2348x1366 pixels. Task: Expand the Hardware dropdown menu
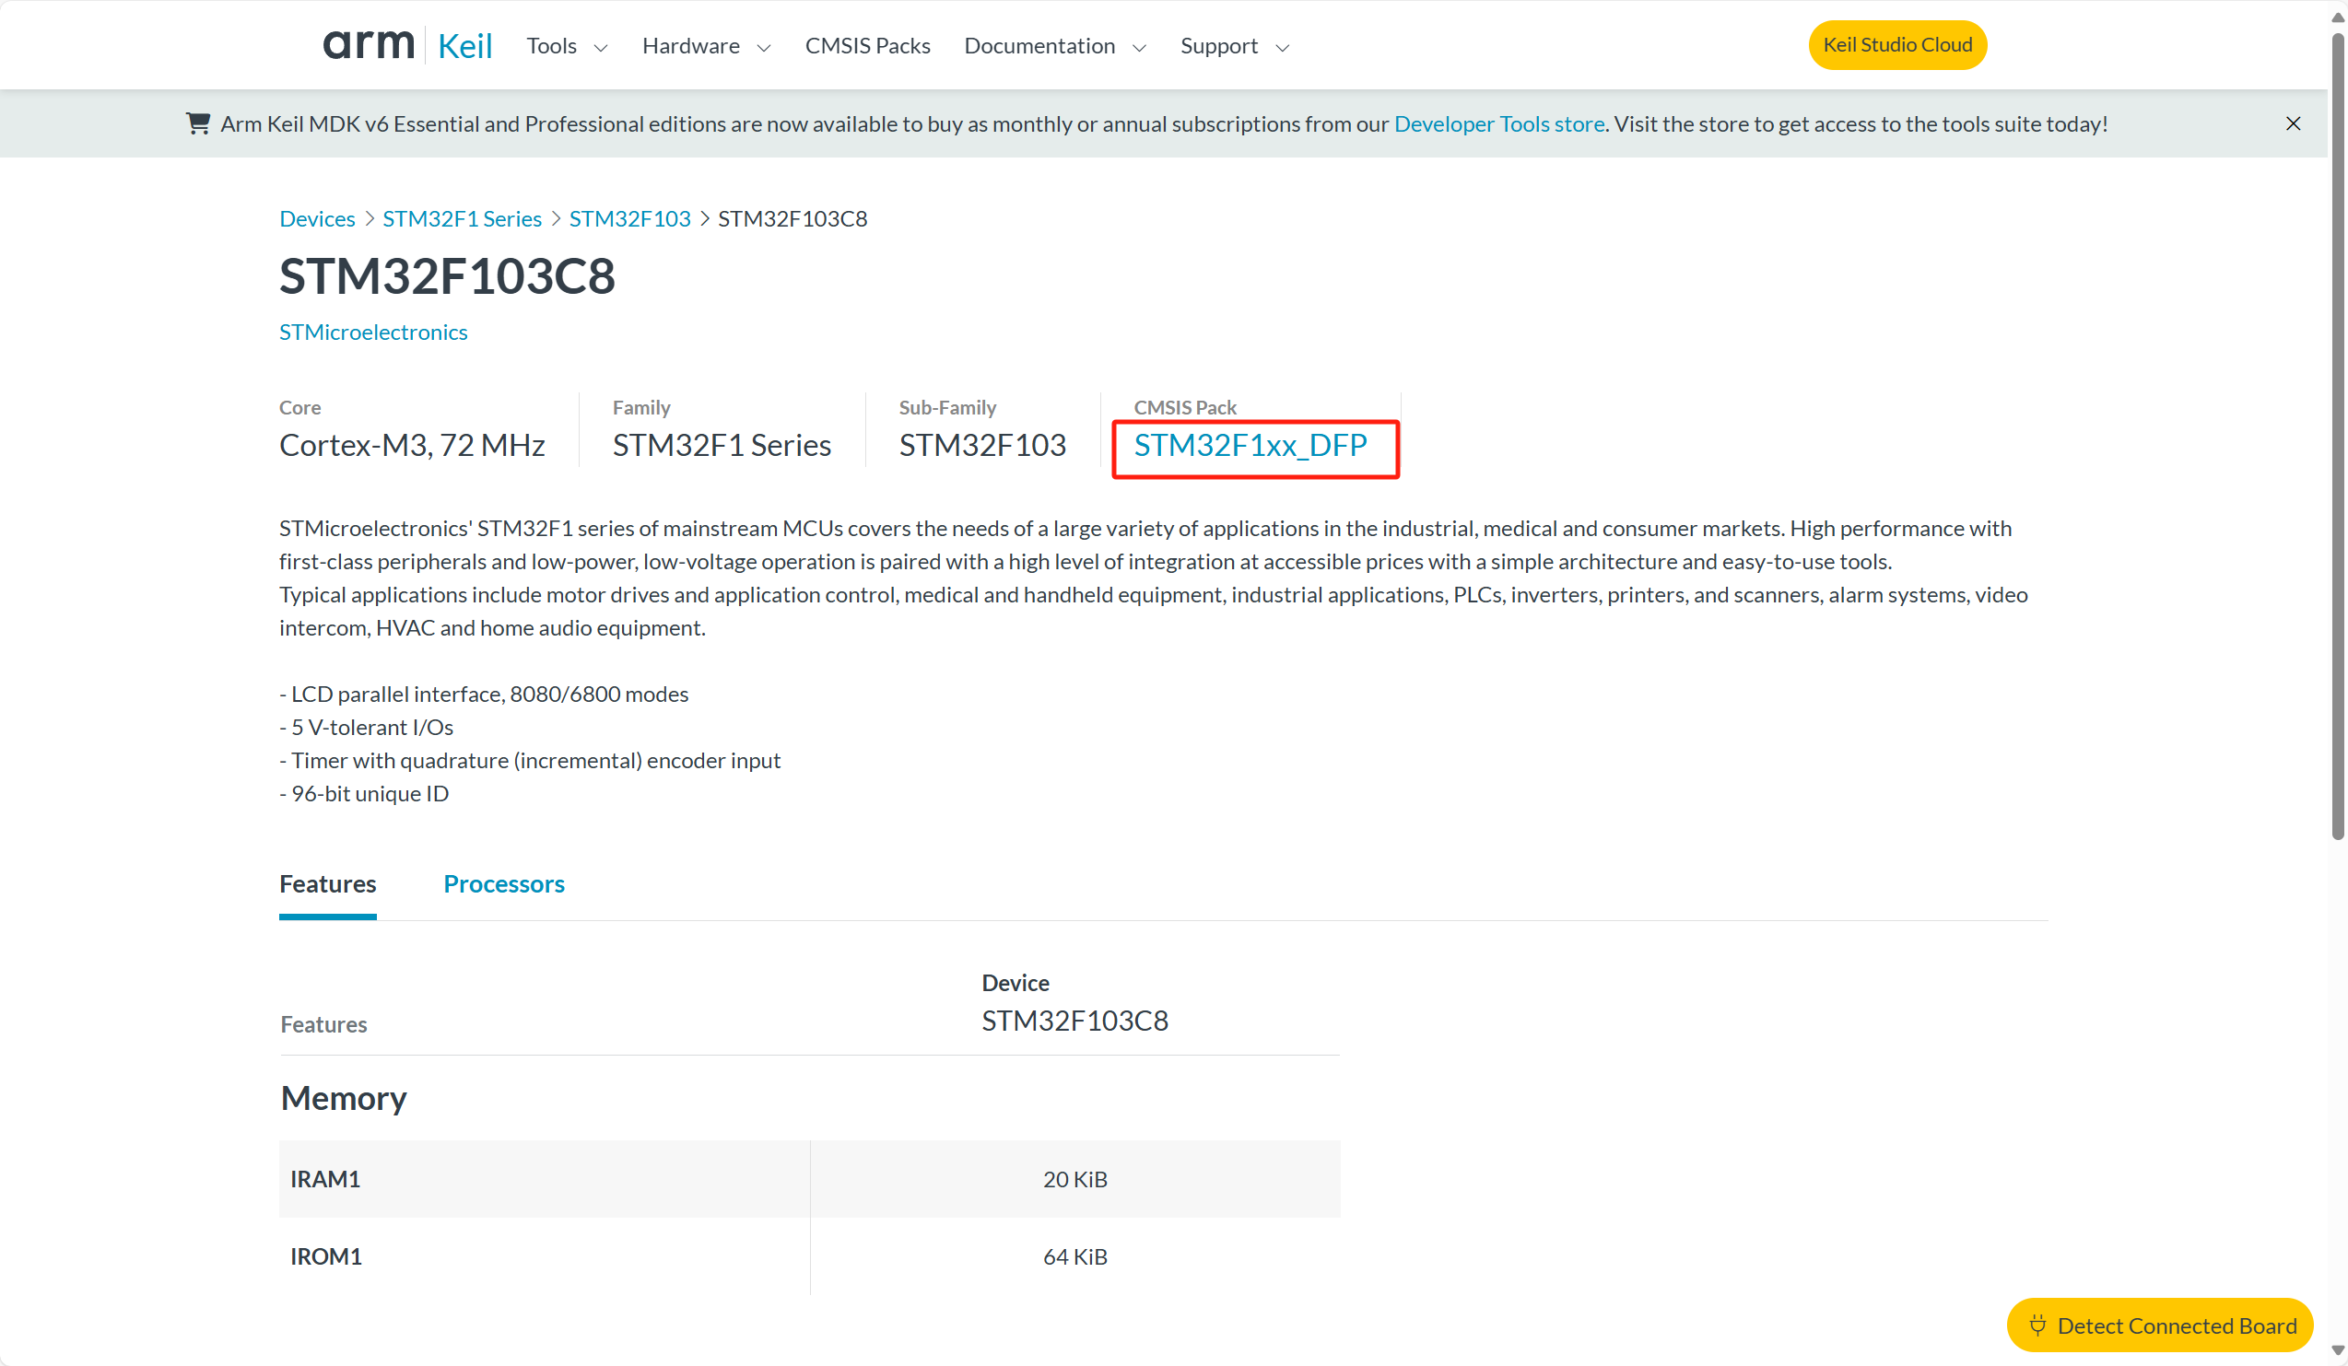click(706, 46)
